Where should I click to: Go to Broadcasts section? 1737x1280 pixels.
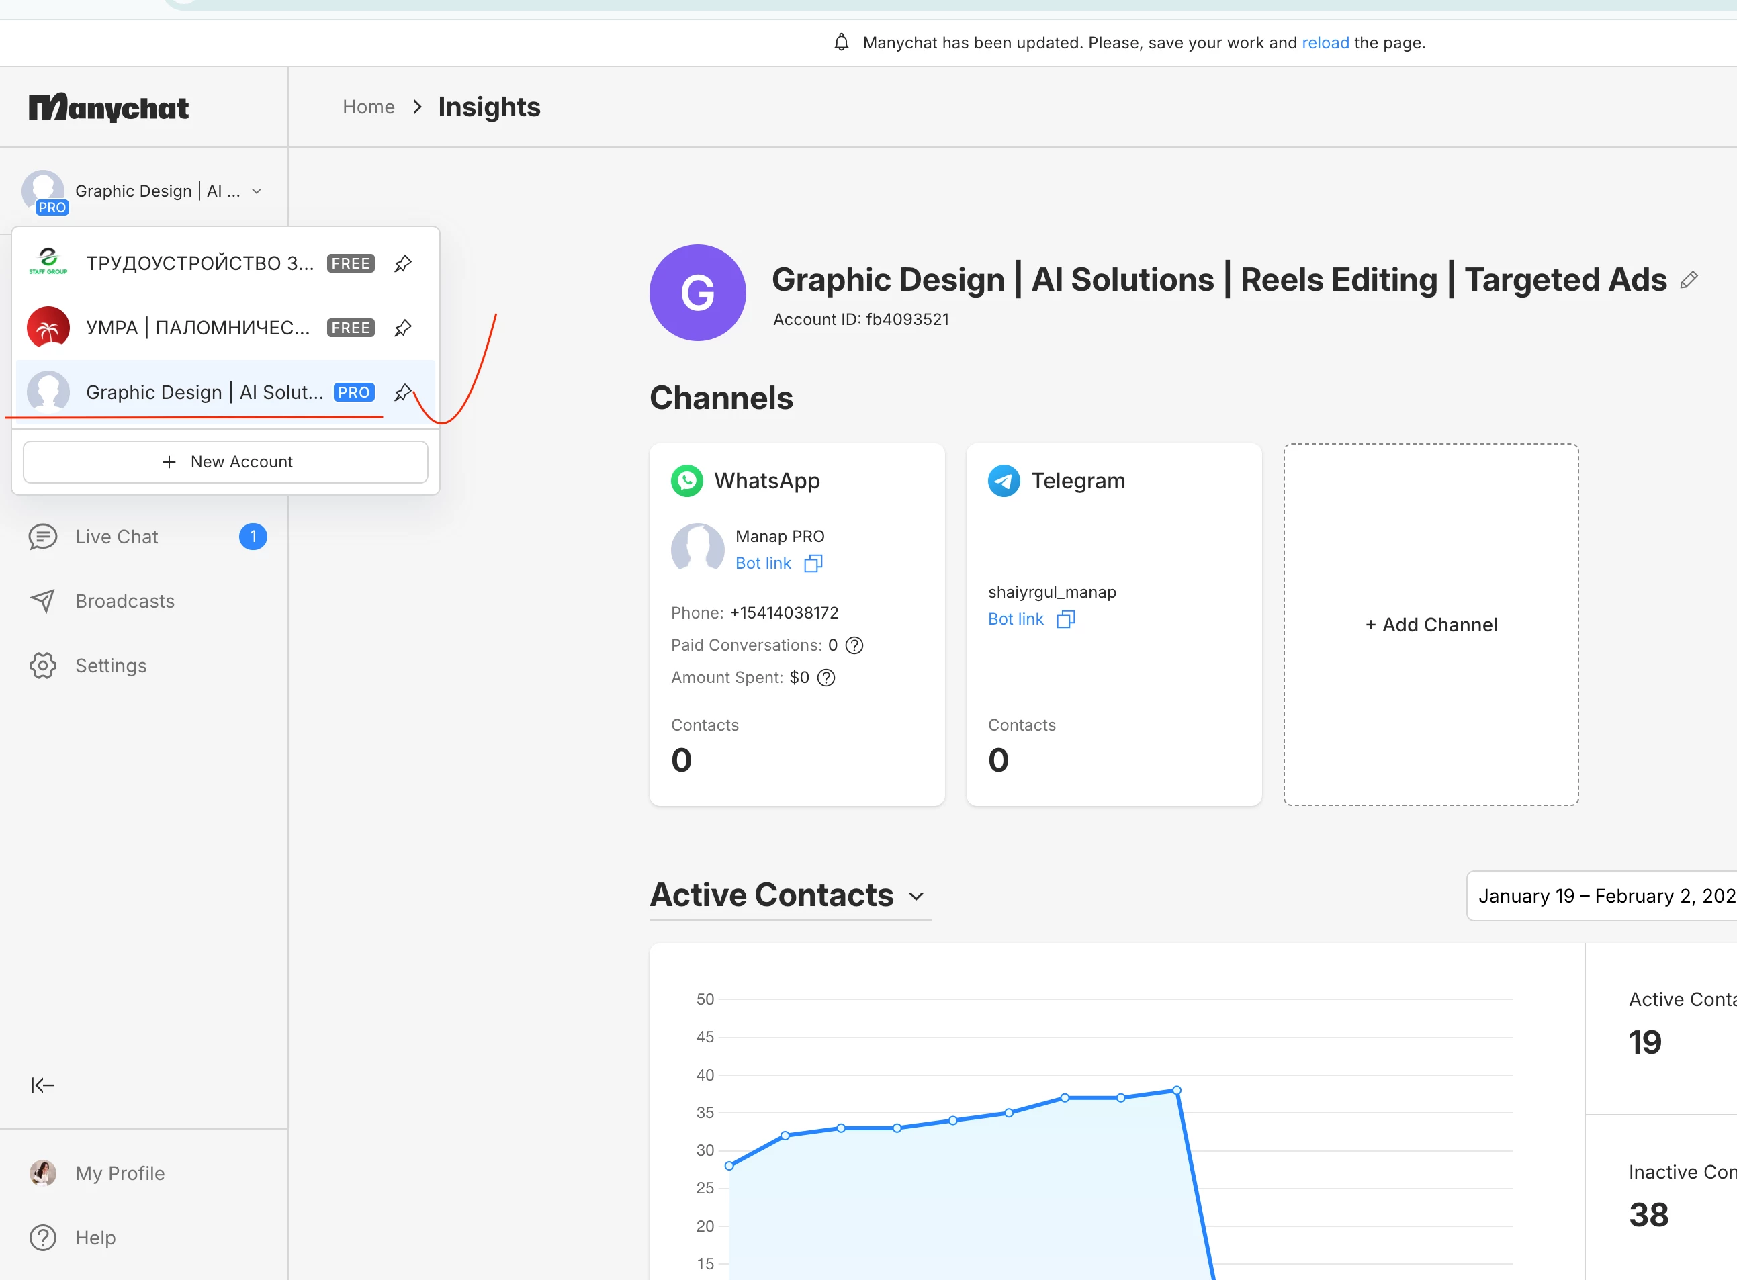point(124,601)
